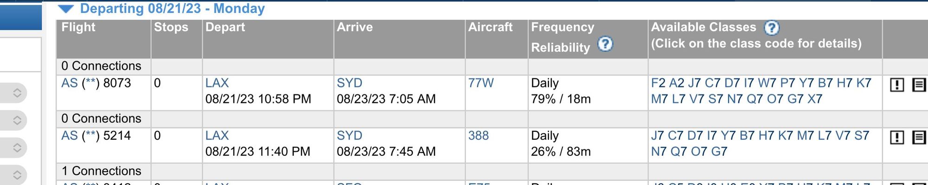Click alert icon on AS 5214 row
Screen dimensions: 928x185
tap(897, 137)
